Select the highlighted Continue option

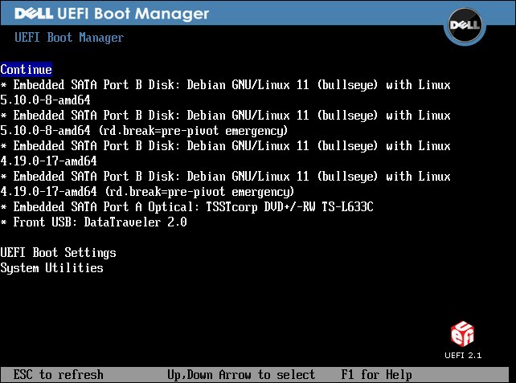tap(27, 70)
